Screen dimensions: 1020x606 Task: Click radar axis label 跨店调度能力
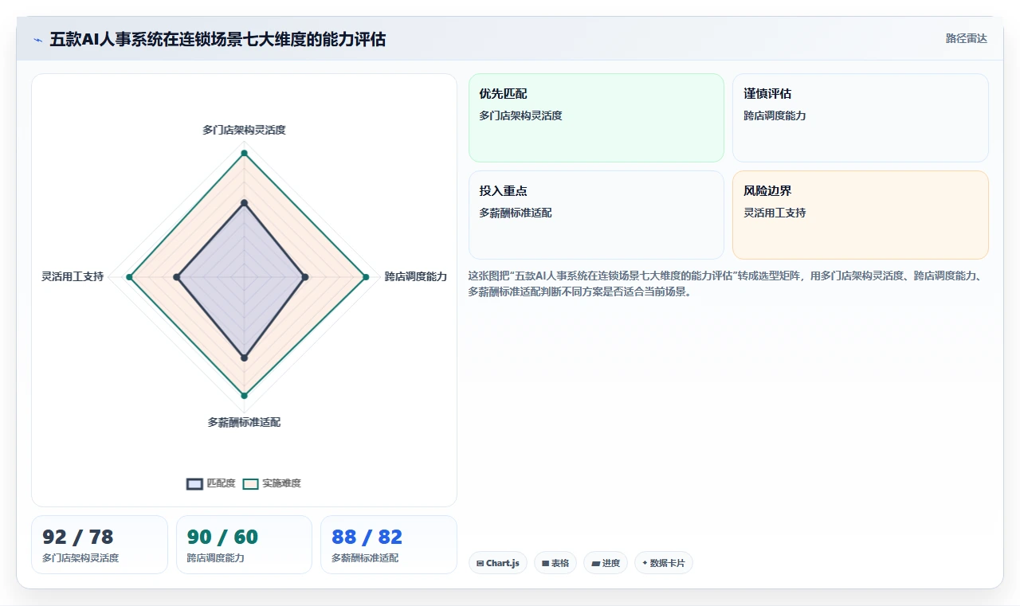coord(416,276)
